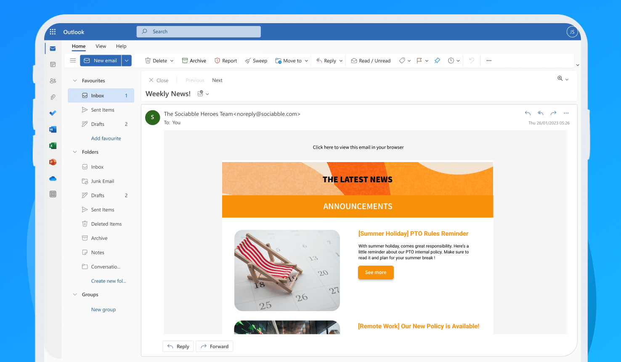The height and width of the screenshot is (362, 621).
Task: Click the bottom Reply button
Action: [178, 346]
